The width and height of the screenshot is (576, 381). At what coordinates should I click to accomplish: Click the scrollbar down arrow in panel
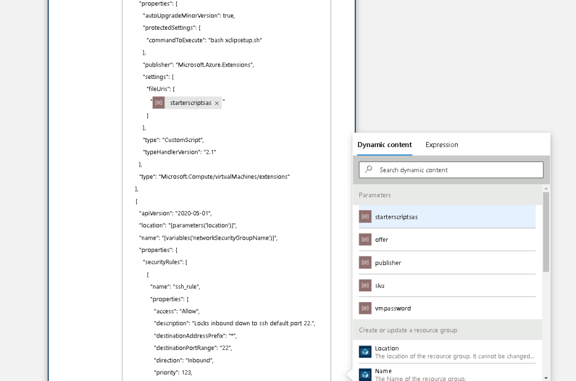click(x=546, y=378)
